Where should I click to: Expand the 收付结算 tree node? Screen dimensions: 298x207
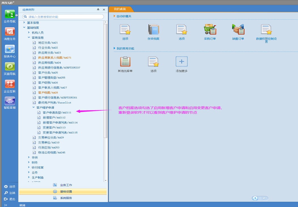click(29, 167)
